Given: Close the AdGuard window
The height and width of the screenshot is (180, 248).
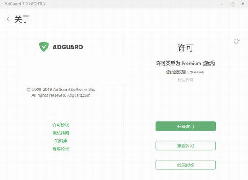Looking at the screenshot, I should click(243, 4).
